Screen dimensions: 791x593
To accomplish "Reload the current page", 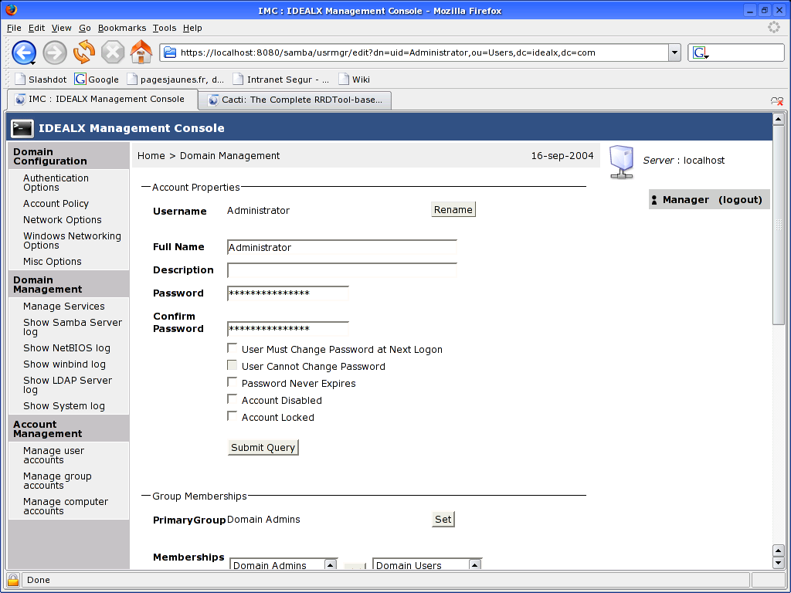I will (x=84, y=53).
